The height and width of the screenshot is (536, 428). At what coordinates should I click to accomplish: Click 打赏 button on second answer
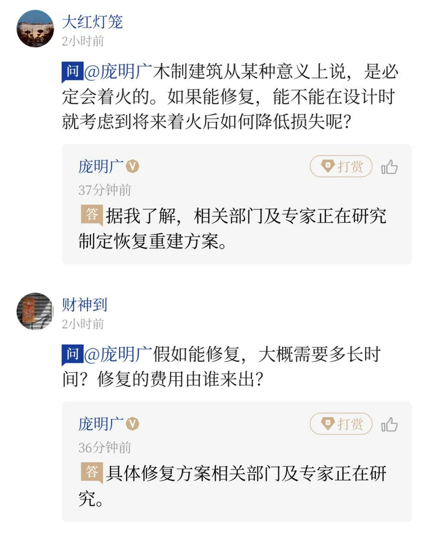(341, 424)
